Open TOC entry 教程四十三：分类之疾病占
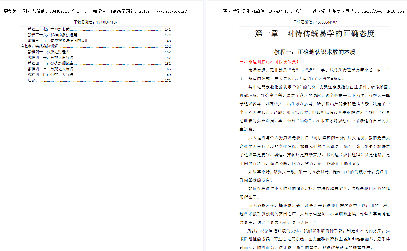Screen dimensions: 407x251 [x=50, y=69]
